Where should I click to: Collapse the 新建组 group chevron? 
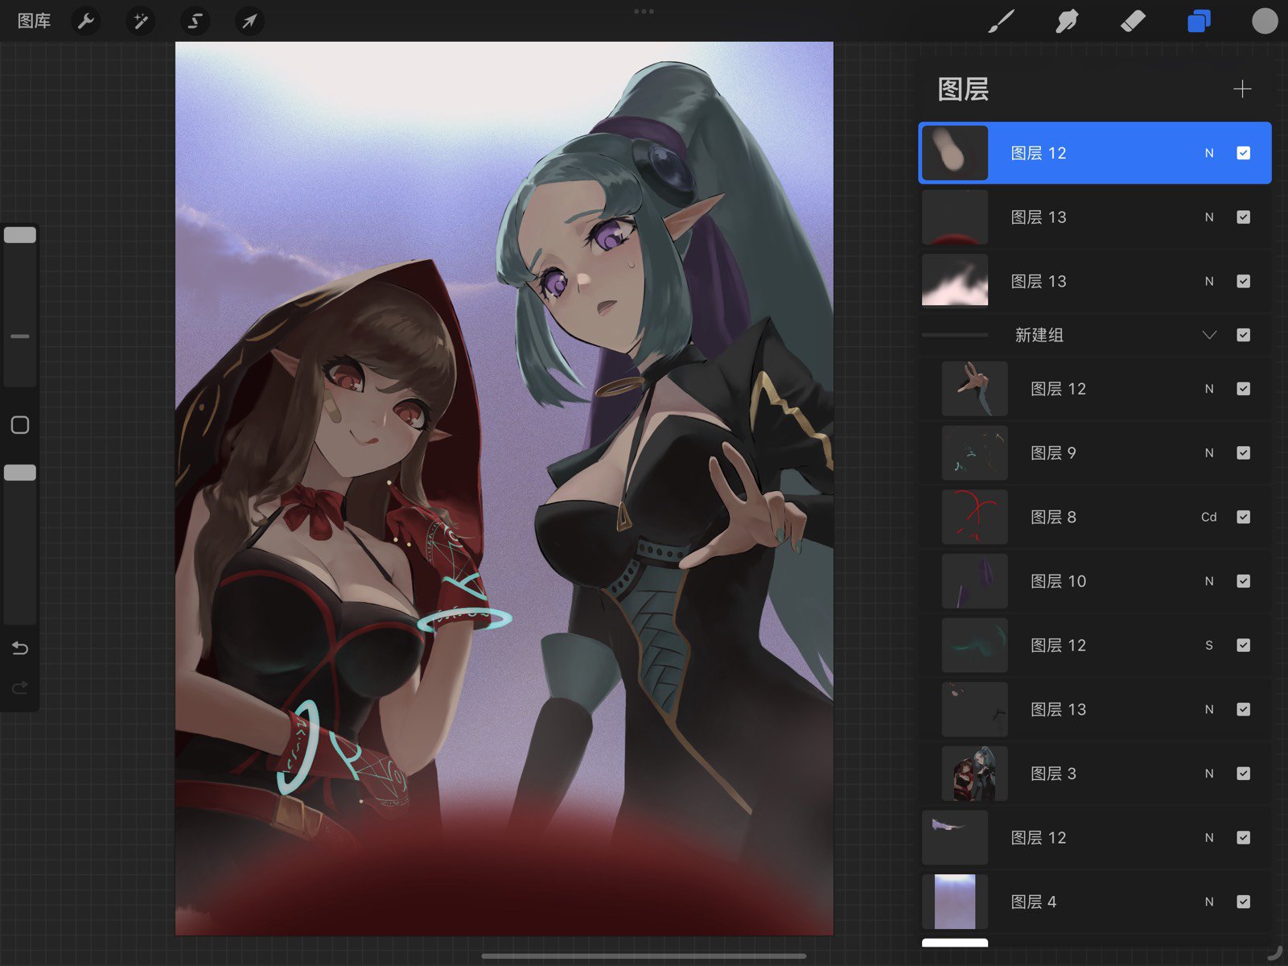point(1209,335)
